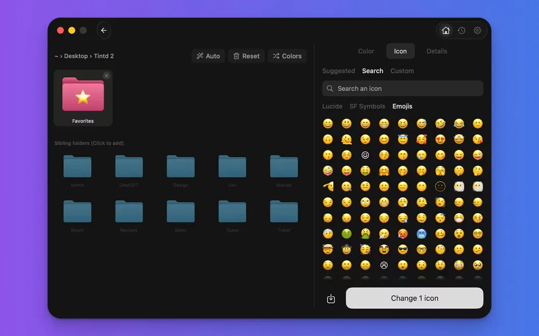Pick the shushing face emoji
Viewport: 539px width, 336px height.
pos(459,171)
